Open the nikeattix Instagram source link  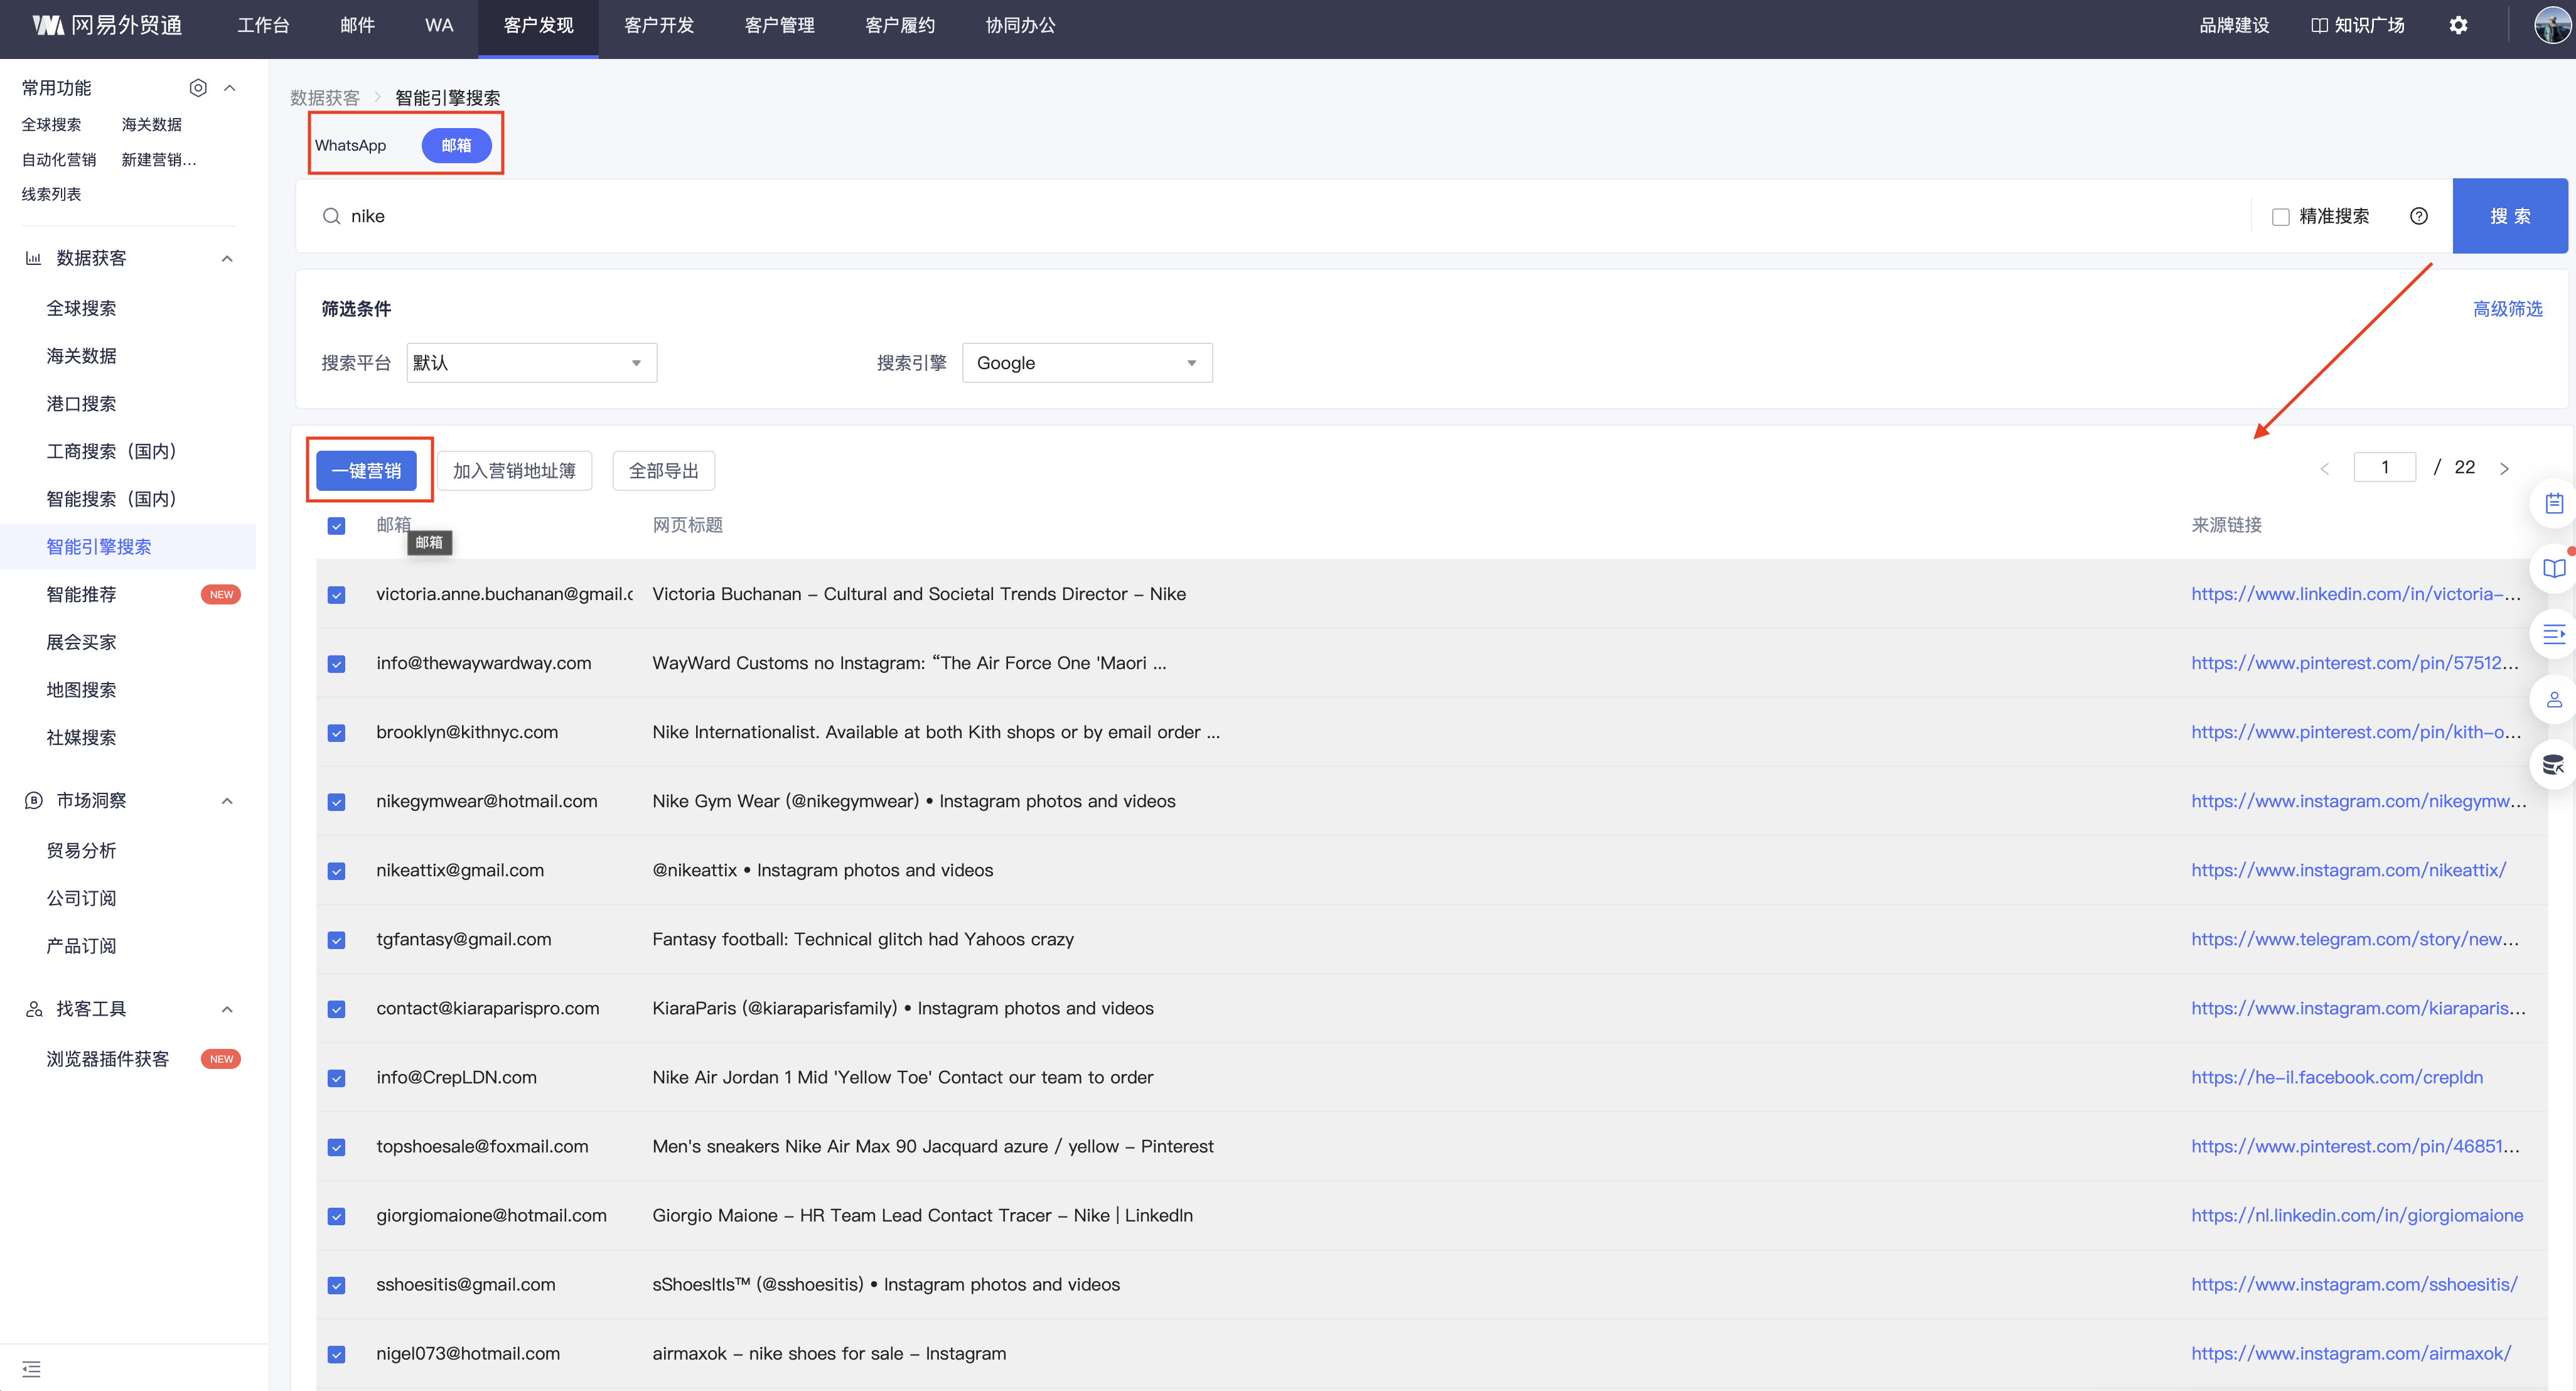pyautogui.click(x=2348, y=870)
